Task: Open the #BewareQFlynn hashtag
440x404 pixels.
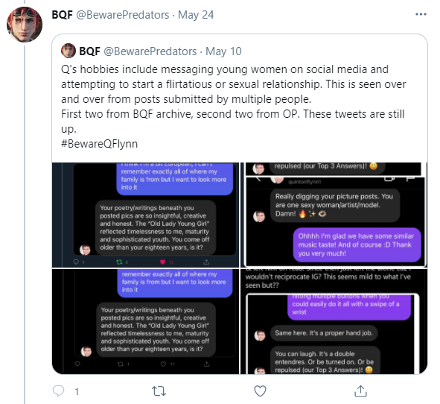Action: (x=99, y=144)
